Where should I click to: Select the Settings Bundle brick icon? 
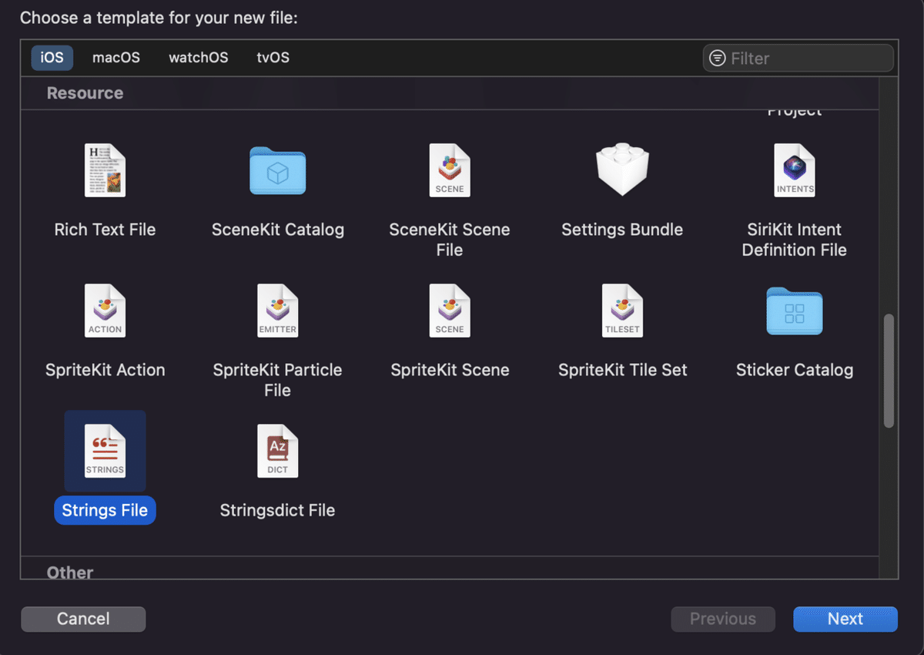pyautogui.click(x=622, y=170)
